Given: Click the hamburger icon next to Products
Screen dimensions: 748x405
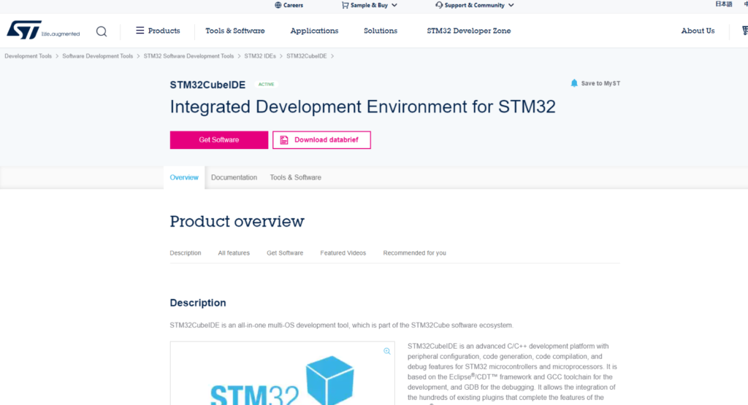Looking at the screenshot, I should 140,31.
